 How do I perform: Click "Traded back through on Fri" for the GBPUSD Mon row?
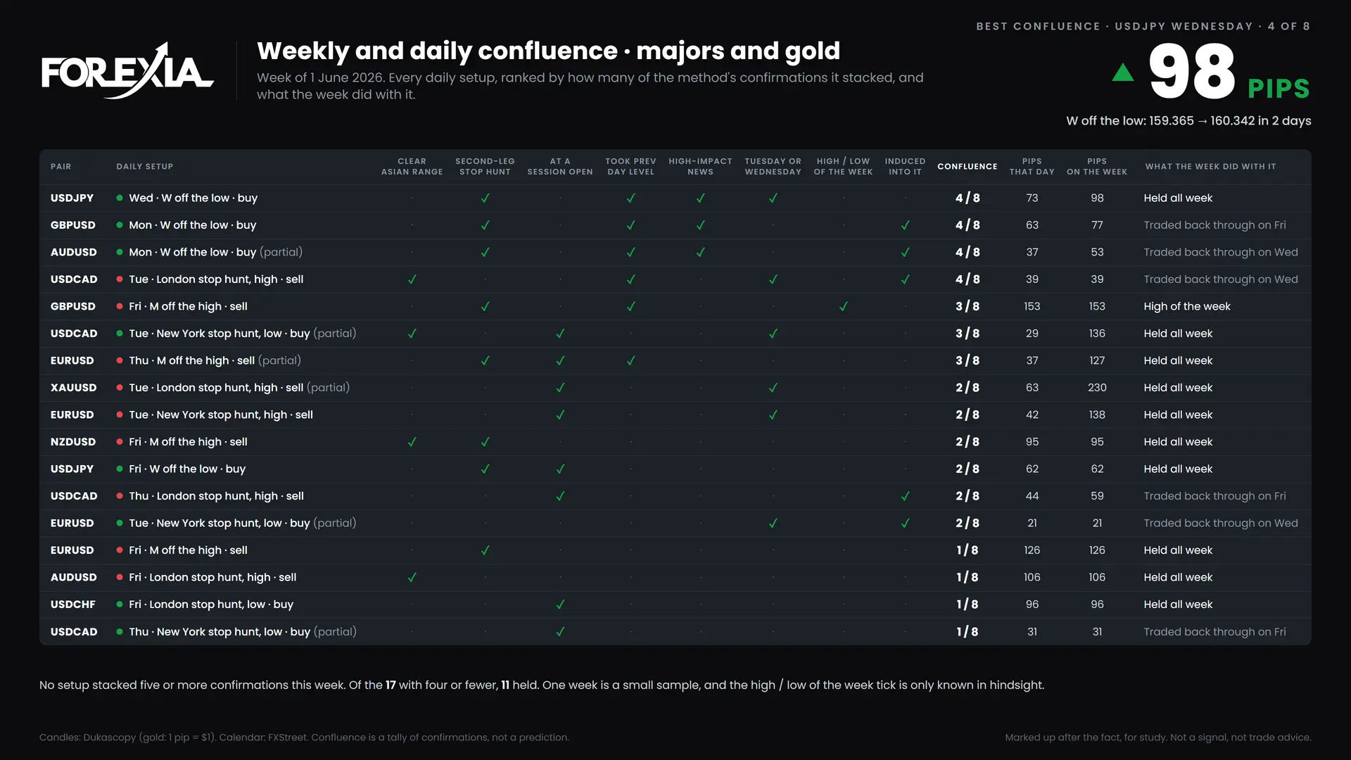pos(1214,225)
